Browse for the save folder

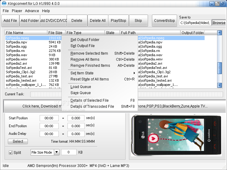click(219, 23)
